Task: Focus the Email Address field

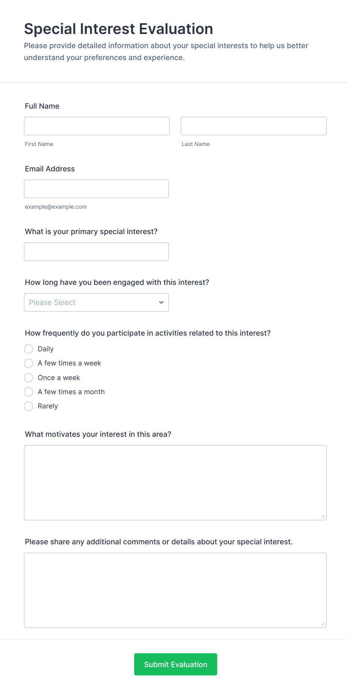Action: click(x=96, y=189)
